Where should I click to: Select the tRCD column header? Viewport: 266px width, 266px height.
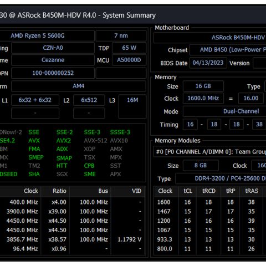[x=209, y=191]
